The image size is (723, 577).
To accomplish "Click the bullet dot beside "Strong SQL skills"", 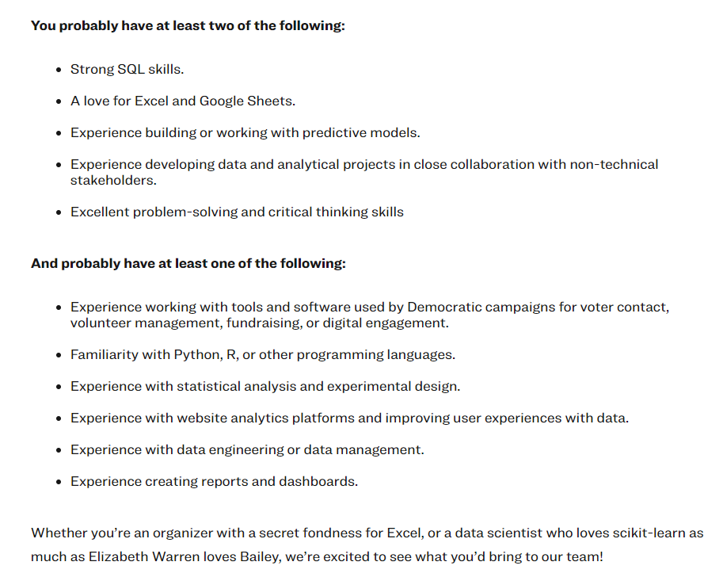I will pos(59,70).
